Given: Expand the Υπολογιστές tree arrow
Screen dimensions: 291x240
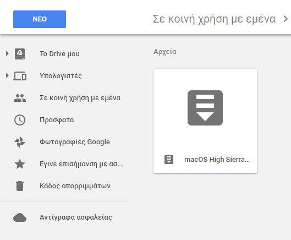Looking at the screenshot, I should [7, 75].
